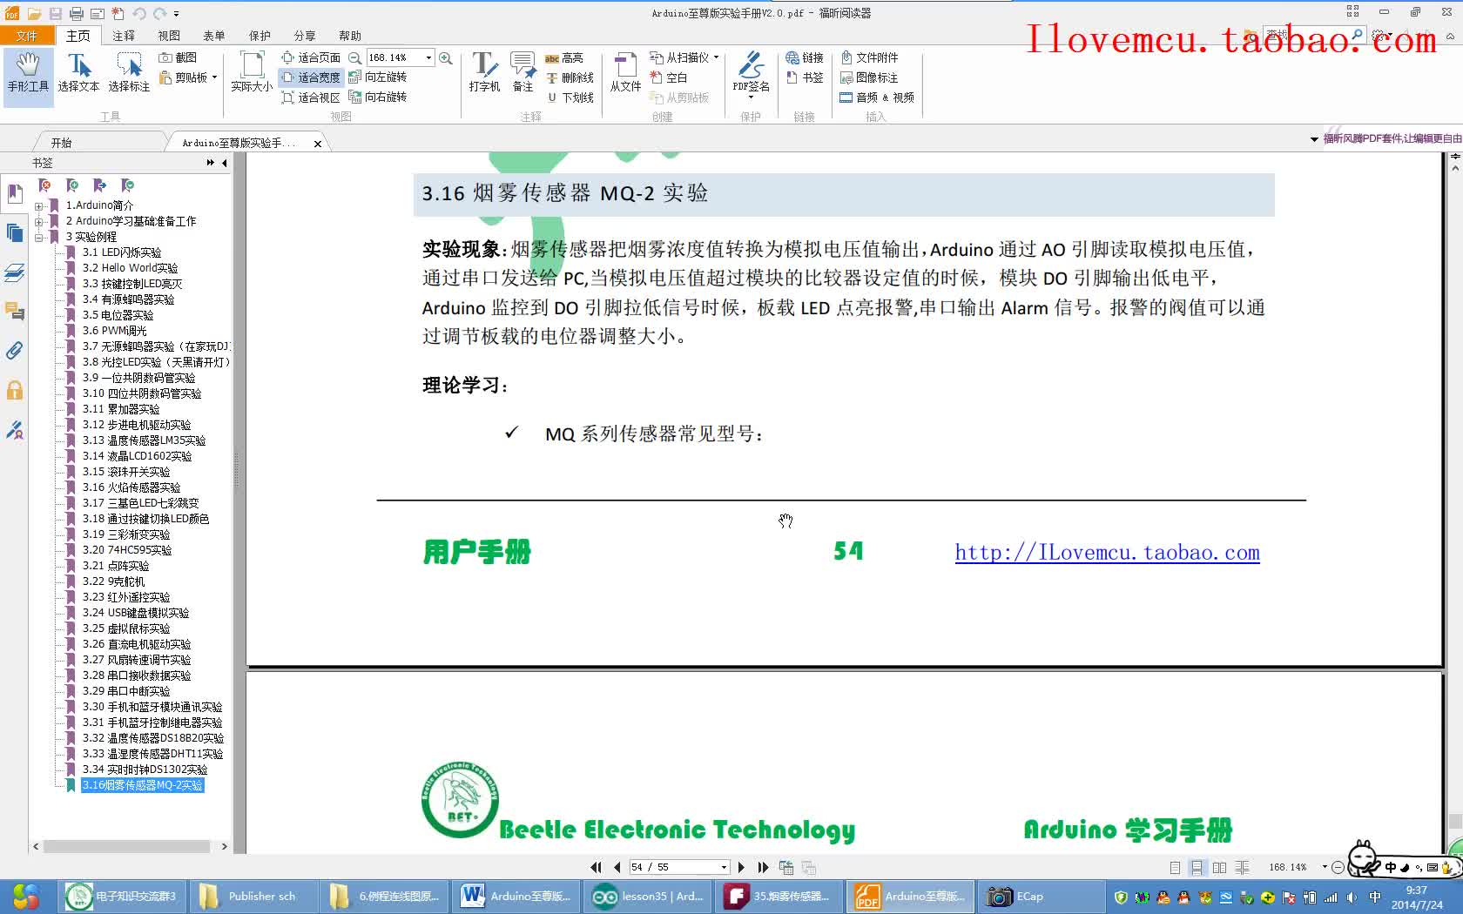1463x914 pixels.
Task: Insert Audio & Video (音频 & 视频)
Action: (x=877, y=97)
